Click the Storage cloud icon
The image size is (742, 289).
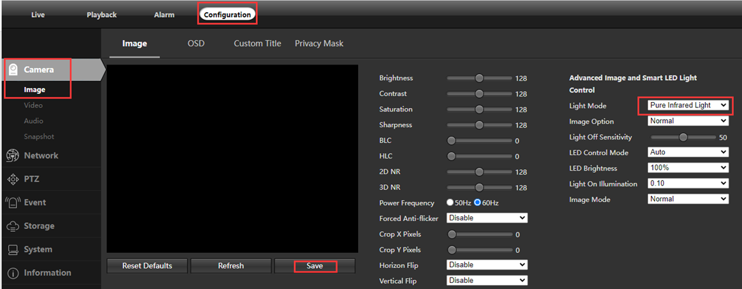point(12,226)
